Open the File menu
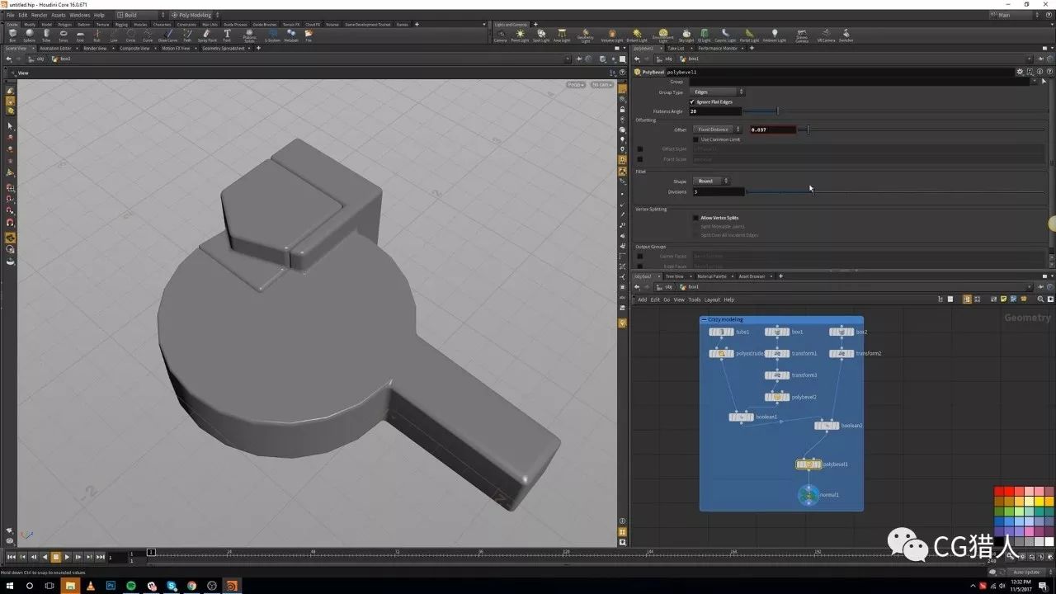This screenshot has height=594, width=1056. click(x=11, y=15)
